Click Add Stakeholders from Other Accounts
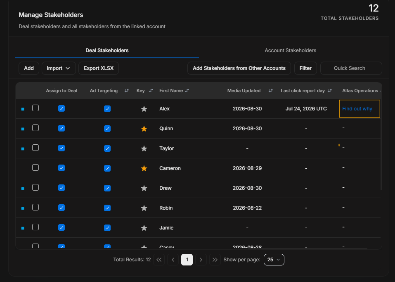 [x=239, y=68]
